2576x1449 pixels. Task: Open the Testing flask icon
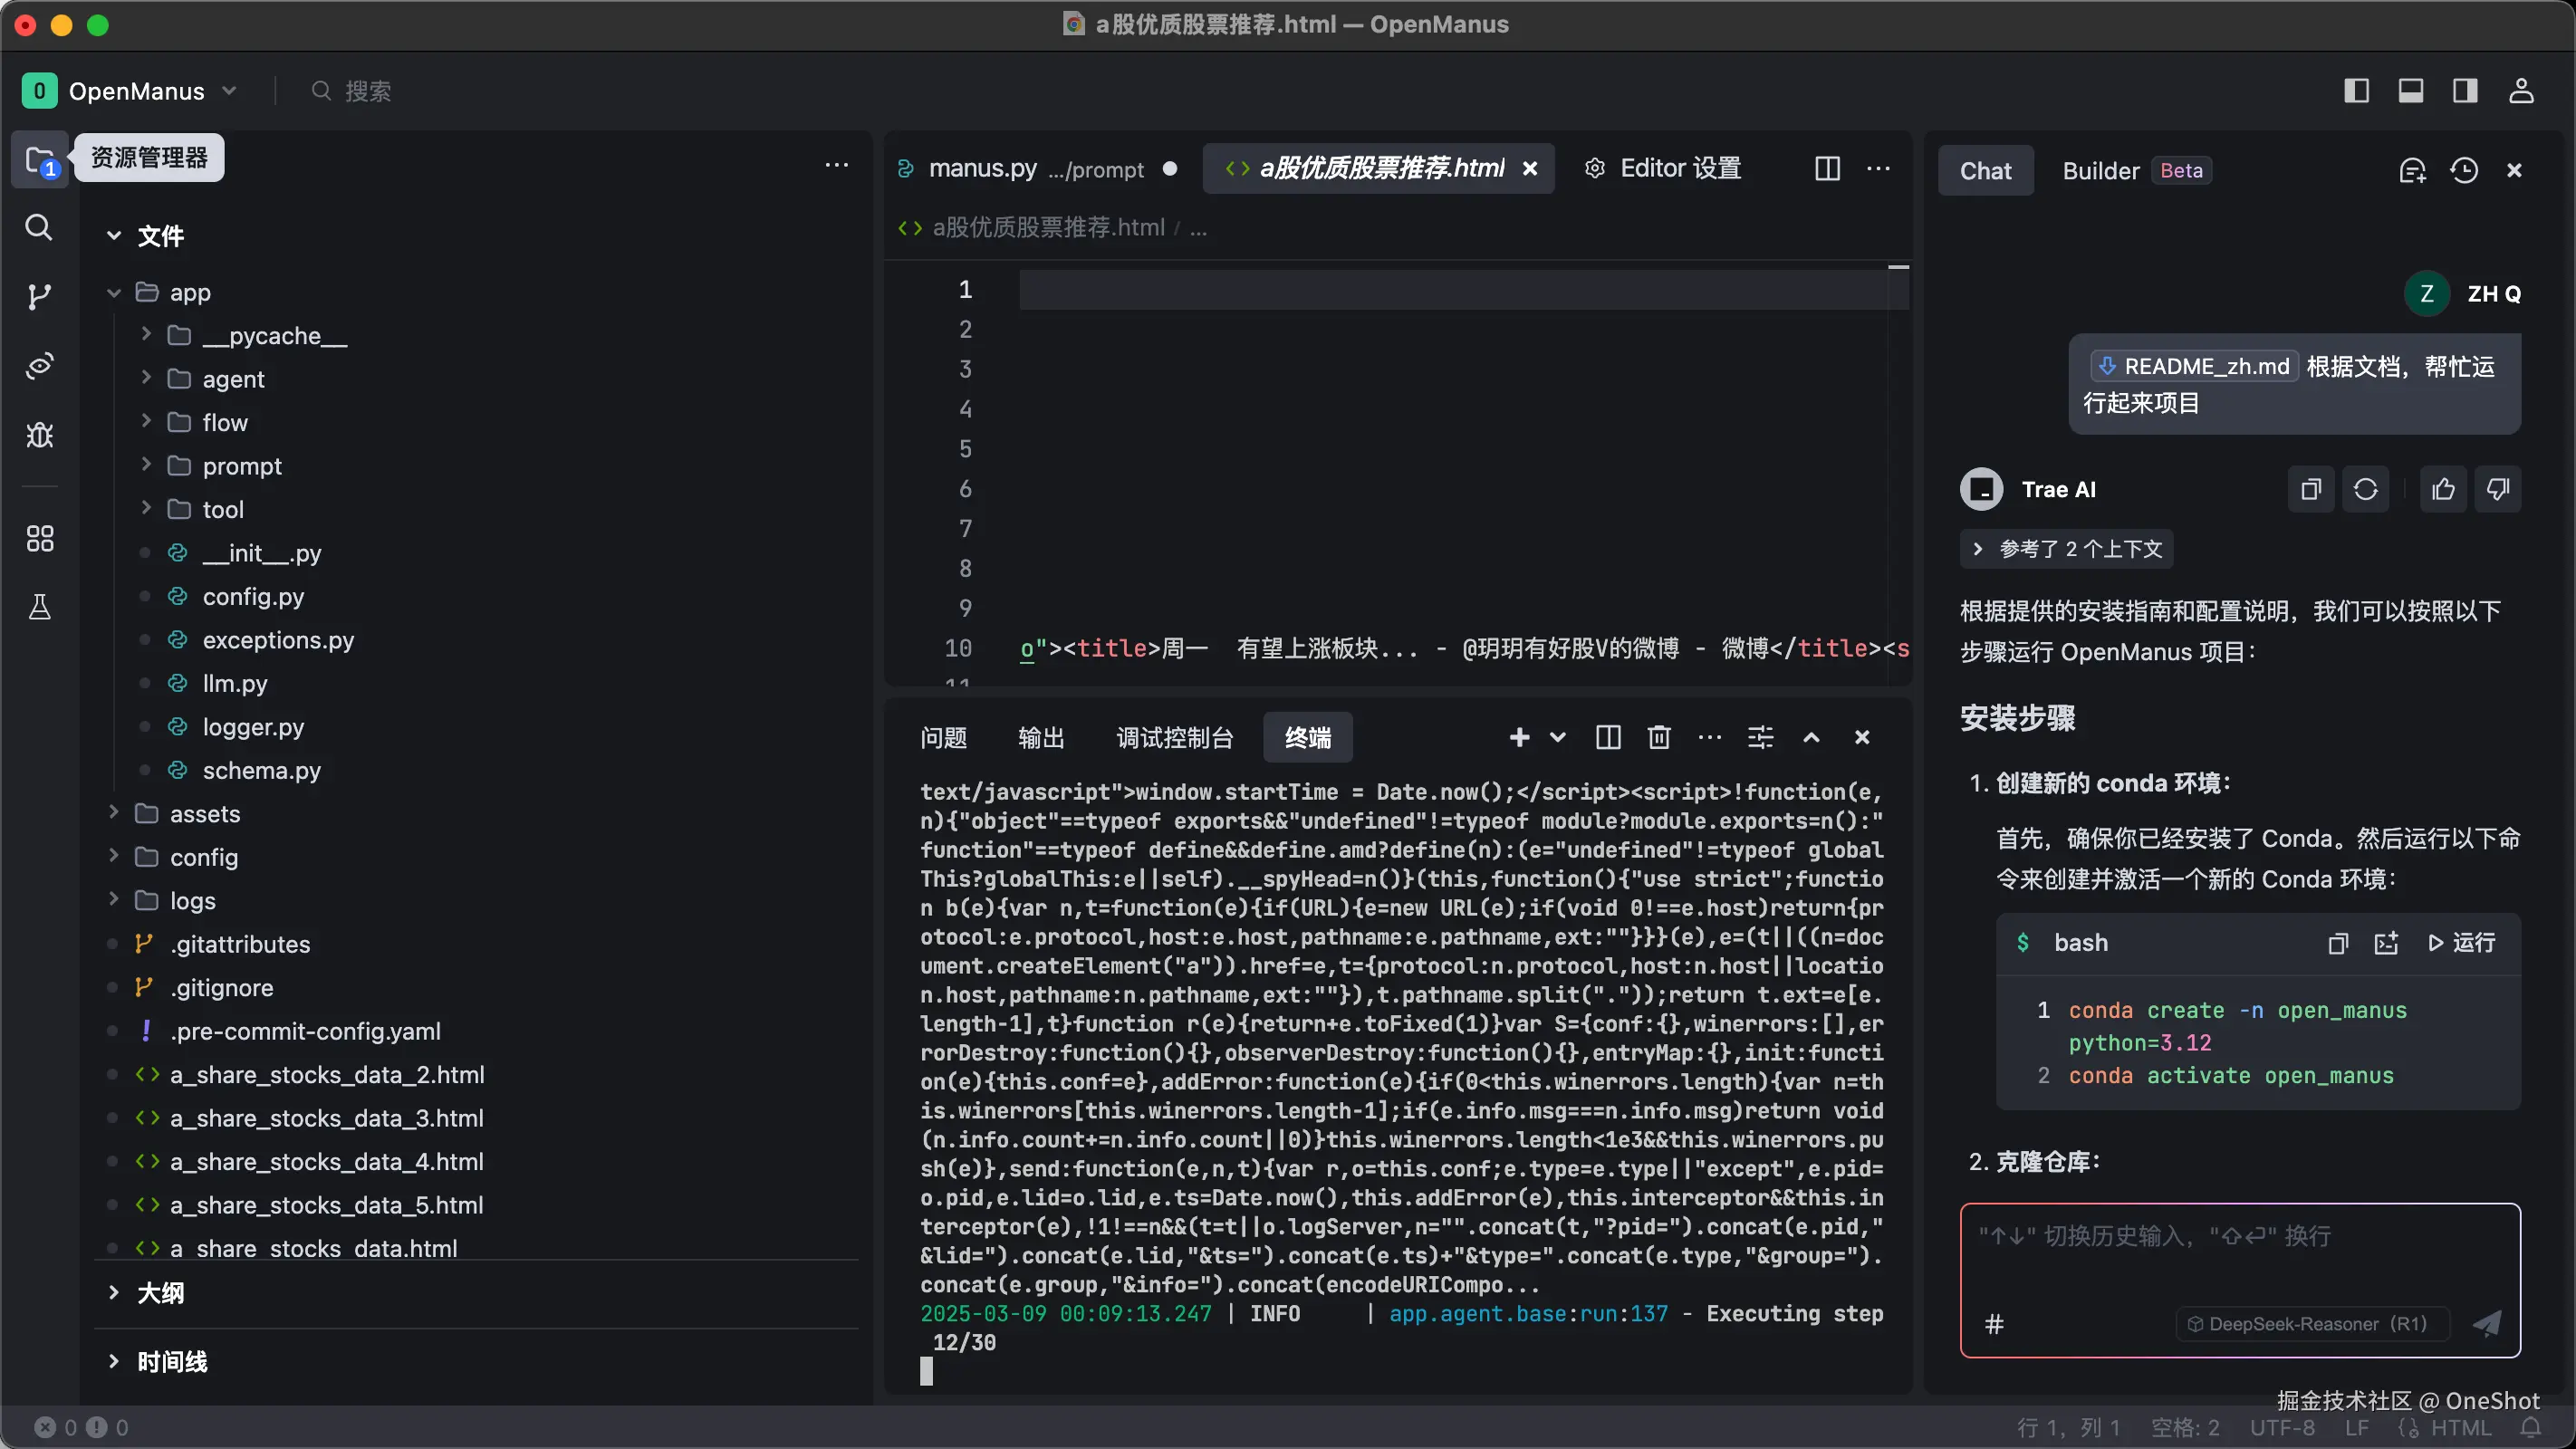tap(39, 607)
